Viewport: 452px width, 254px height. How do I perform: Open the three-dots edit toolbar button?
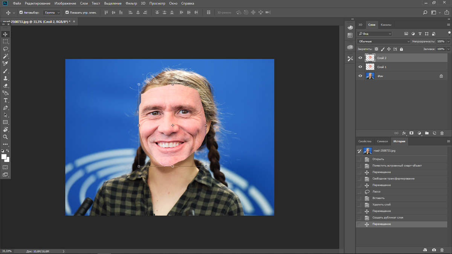(x=5, y=144)
